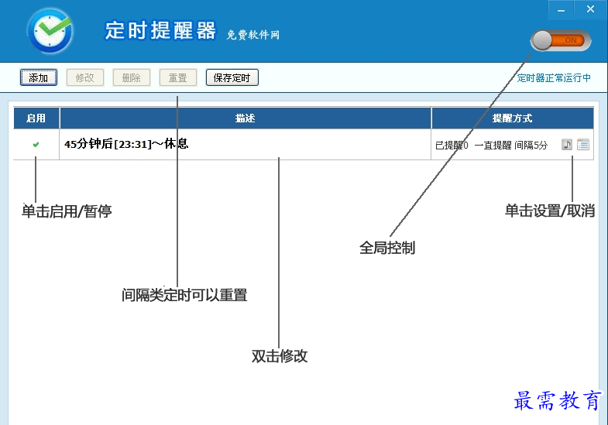Toggle the green enable checkmark for 休息 reminder

point(36,145)
